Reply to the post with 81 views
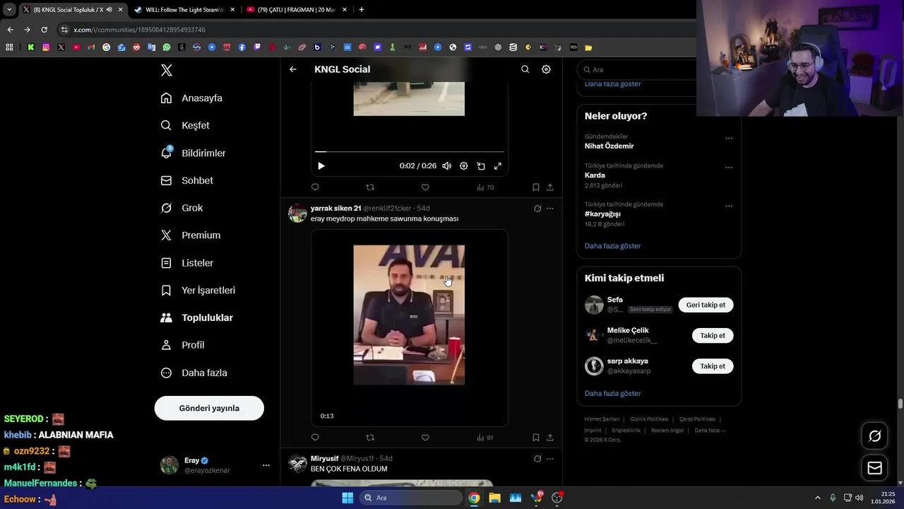Image resolution: width=904 pixels, height=509 pixels. pos(315,438)
